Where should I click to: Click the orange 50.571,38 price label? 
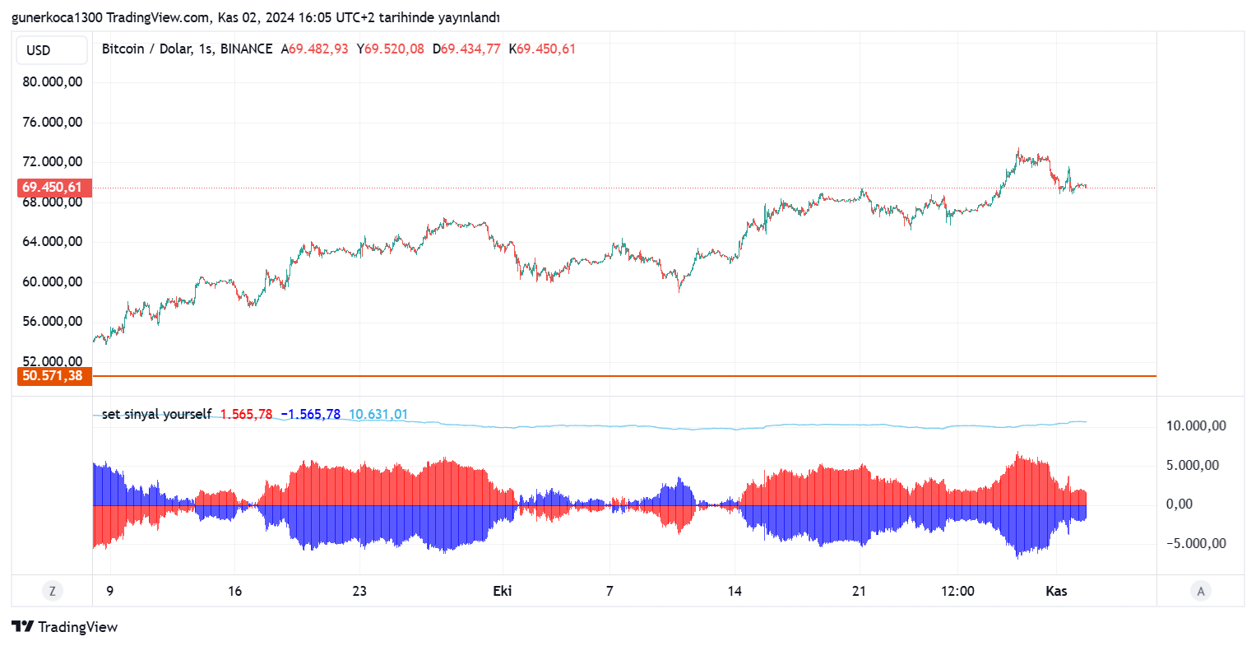click(x=52, y=376)
